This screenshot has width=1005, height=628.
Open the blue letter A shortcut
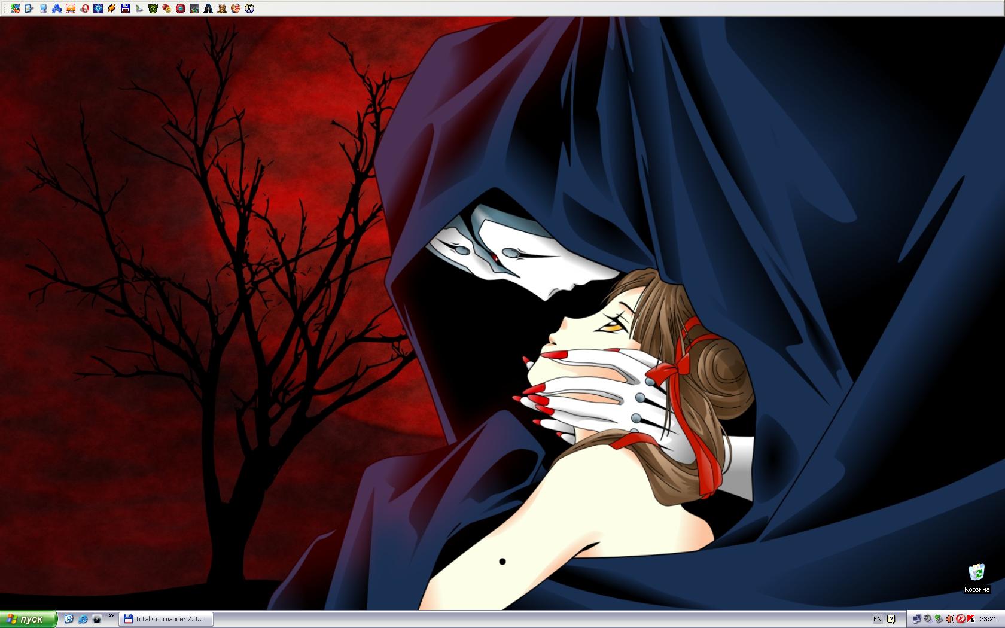click(57, 8)
